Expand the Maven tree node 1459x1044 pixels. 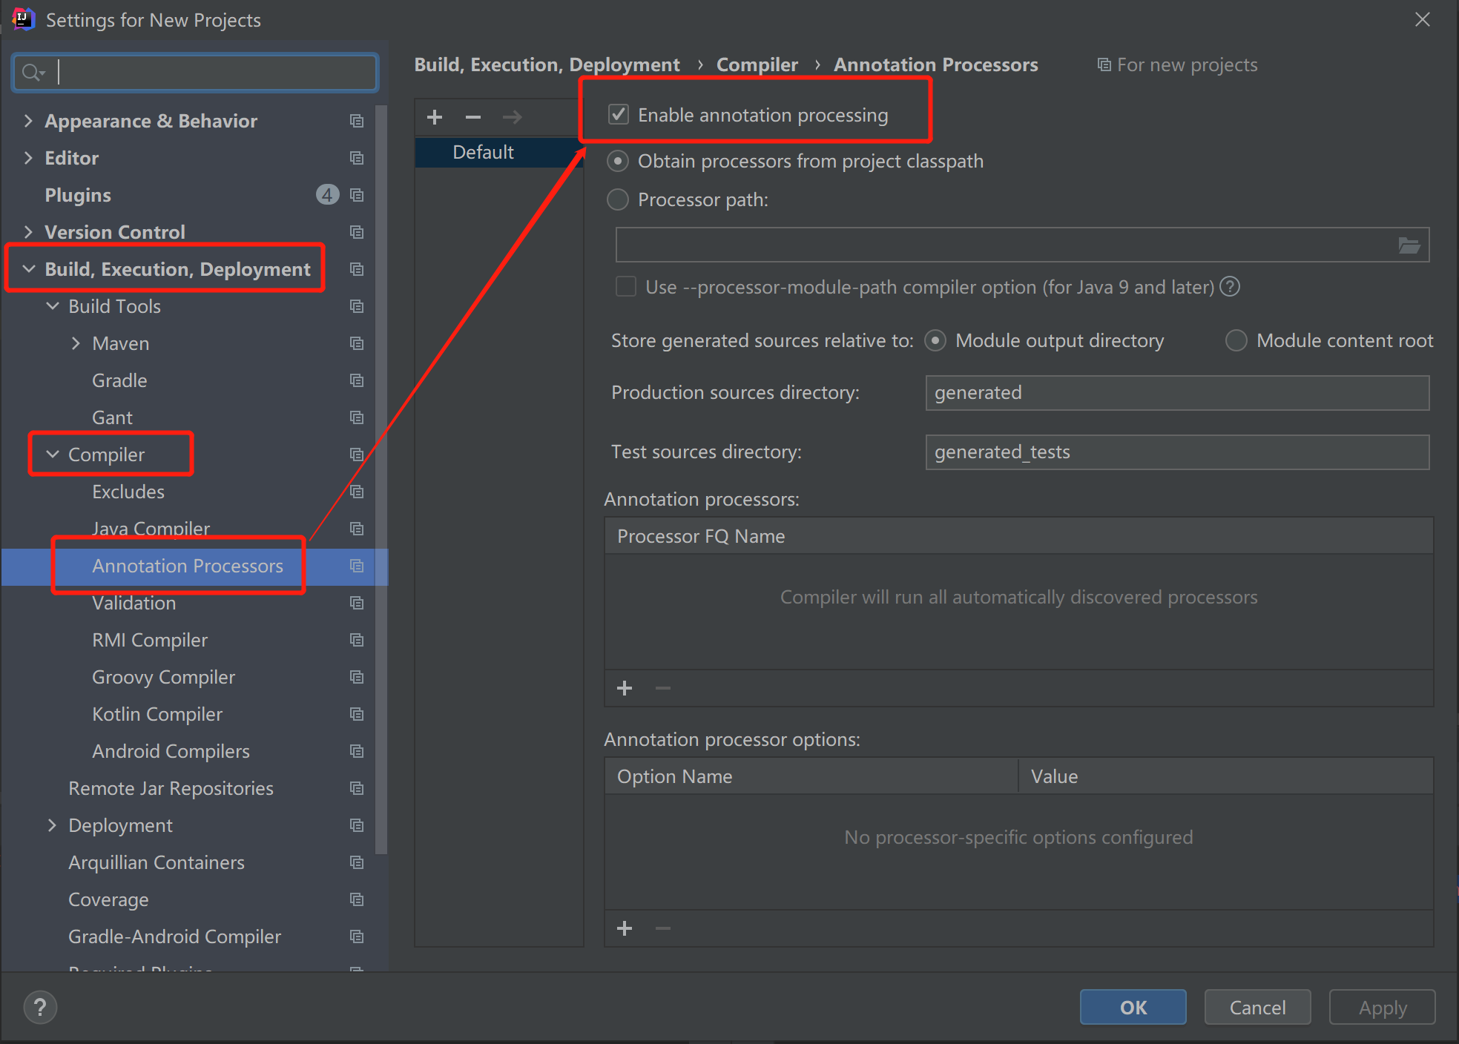pyautogui.click(x=76, y=343)
